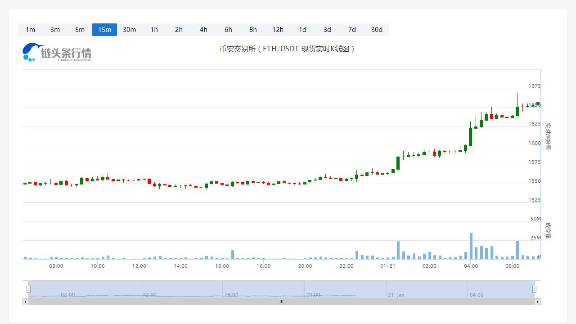
Task: Switch to the 4h interval tab
Action: pos(203,30)
